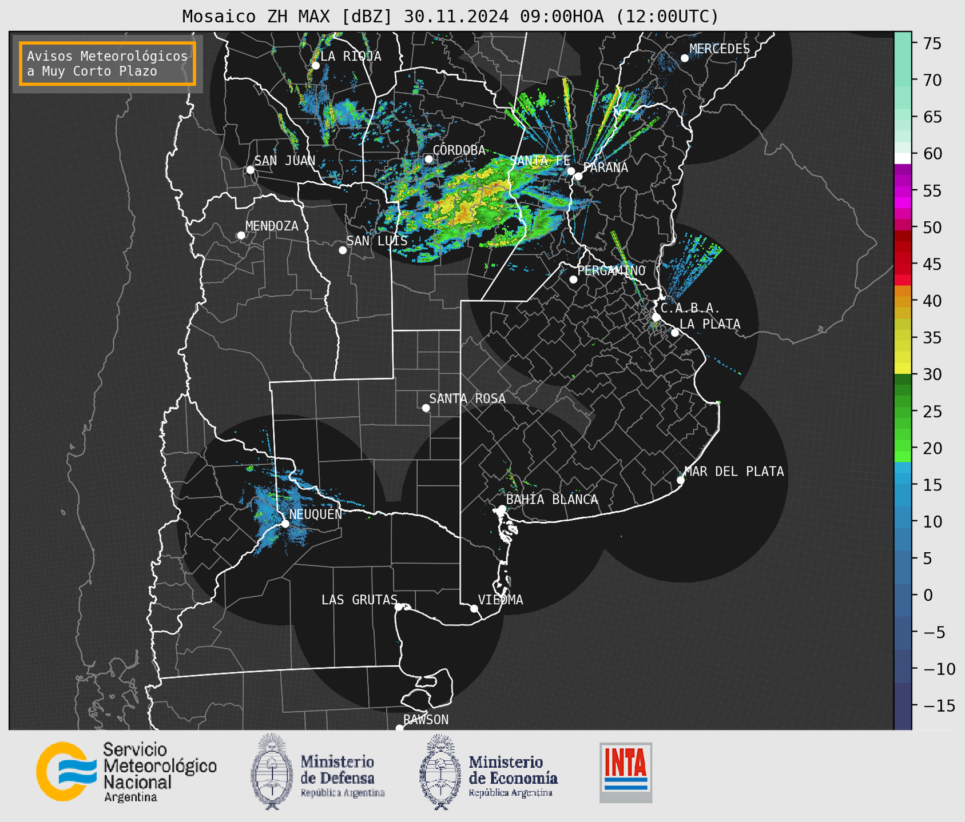This screenshot has height=822, width=965.
Task: Click the Ministerio de Defensa coat of arms
Action: [271, 771]
